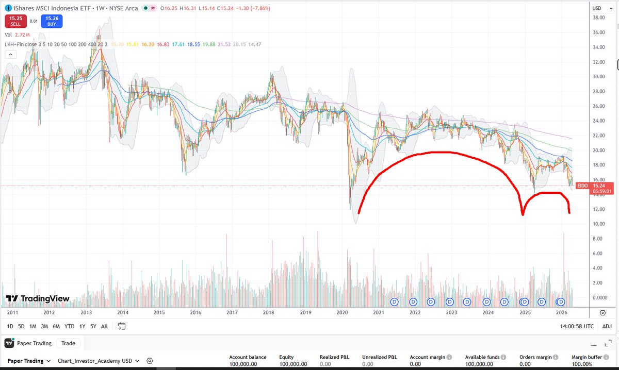Screen dimensions: 619x370
Task: Click the first dividend marker in mid-2021
Action: tap(395, 301)
